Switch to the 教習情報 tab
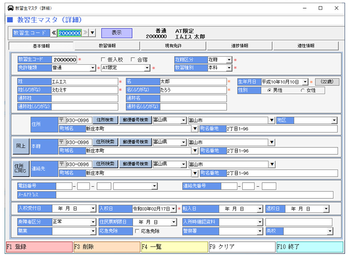The height and width of the screenshot is (257, 349). pyautogui.click(x=107, y=46)
